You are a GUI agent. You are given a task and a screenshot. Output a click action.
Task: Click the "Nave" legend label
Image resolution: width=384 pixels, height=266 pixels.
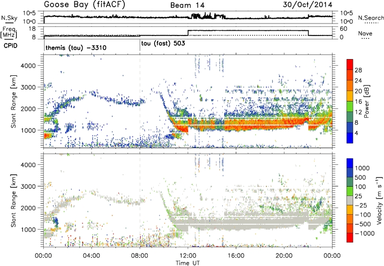[x=365, y=34]
